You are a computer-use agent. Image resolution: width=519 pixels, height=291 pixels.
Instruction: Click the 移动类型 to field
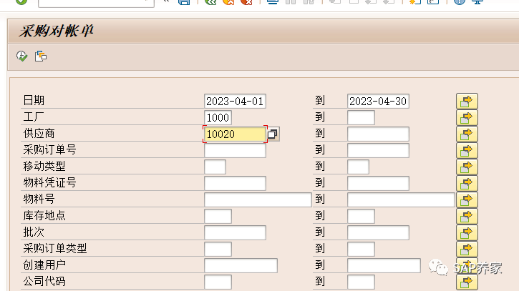coord(358,167)
